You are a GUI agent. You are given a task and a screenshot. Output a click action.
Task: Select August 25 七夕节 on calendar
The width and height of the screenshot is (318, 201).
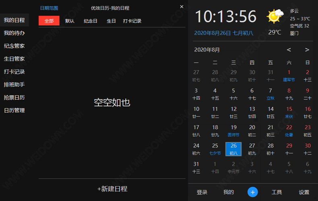pyautogui.click(x=215, y=149)
